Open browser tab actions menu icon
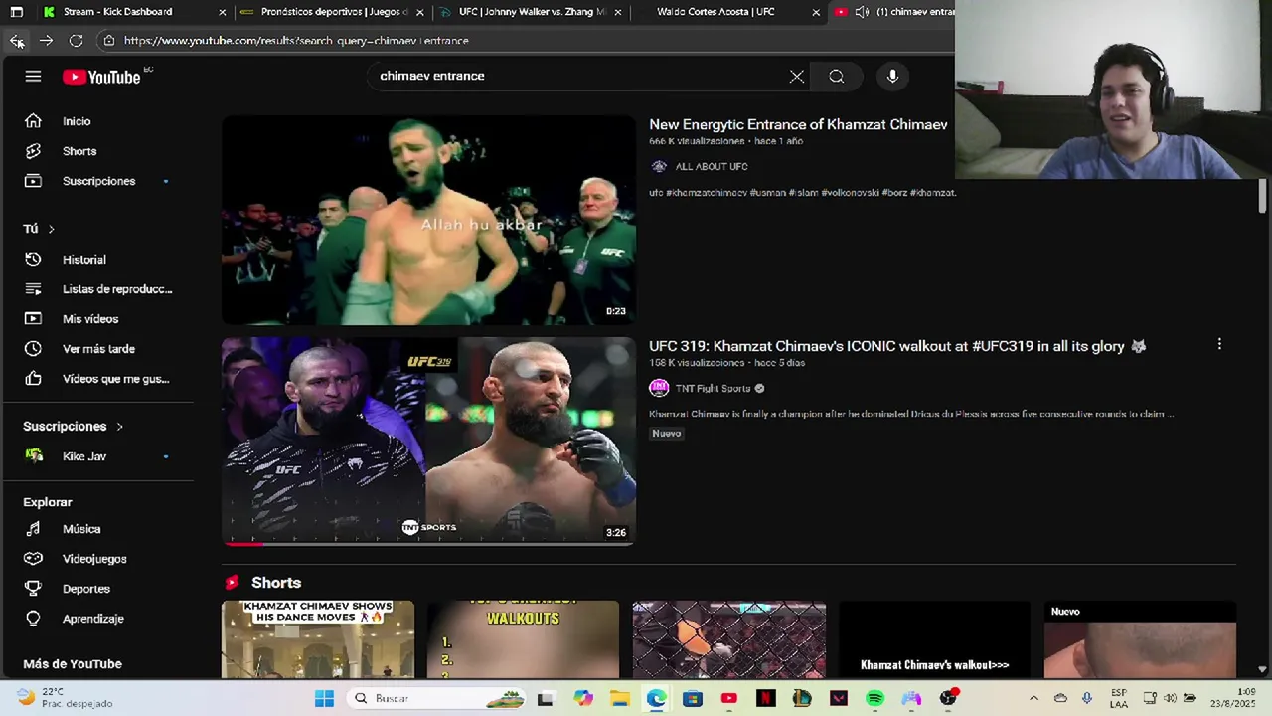This screenshot has width=1272, height=716. point(17,12)
